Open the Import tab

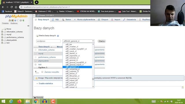point(116,20)
